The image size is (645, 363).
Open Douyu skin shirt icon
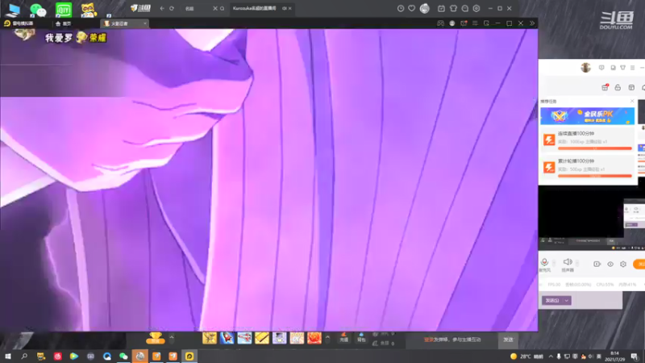click(x=453, y=8)
